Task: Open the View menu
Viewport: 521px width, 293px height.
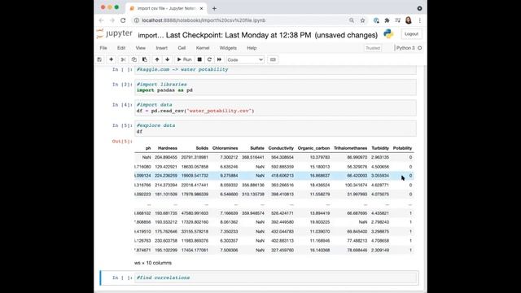Action: coord(141,48)
